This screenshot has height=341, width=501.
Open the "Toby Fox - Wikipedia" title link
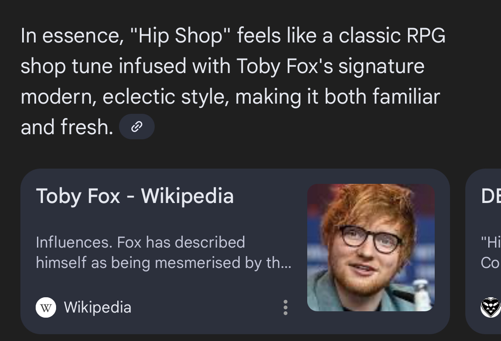pos(135,196)
